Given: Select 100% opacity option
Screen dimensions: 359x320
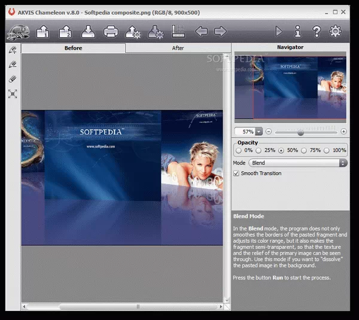Looking at the screenshot, I should coord(328,150).
